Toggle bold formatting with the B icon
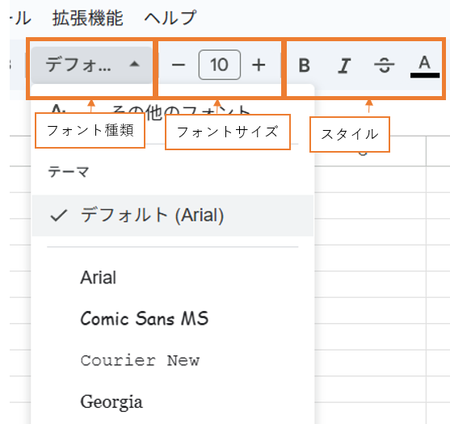The height and width of the screenshot is (424, 450). (305, 65)
